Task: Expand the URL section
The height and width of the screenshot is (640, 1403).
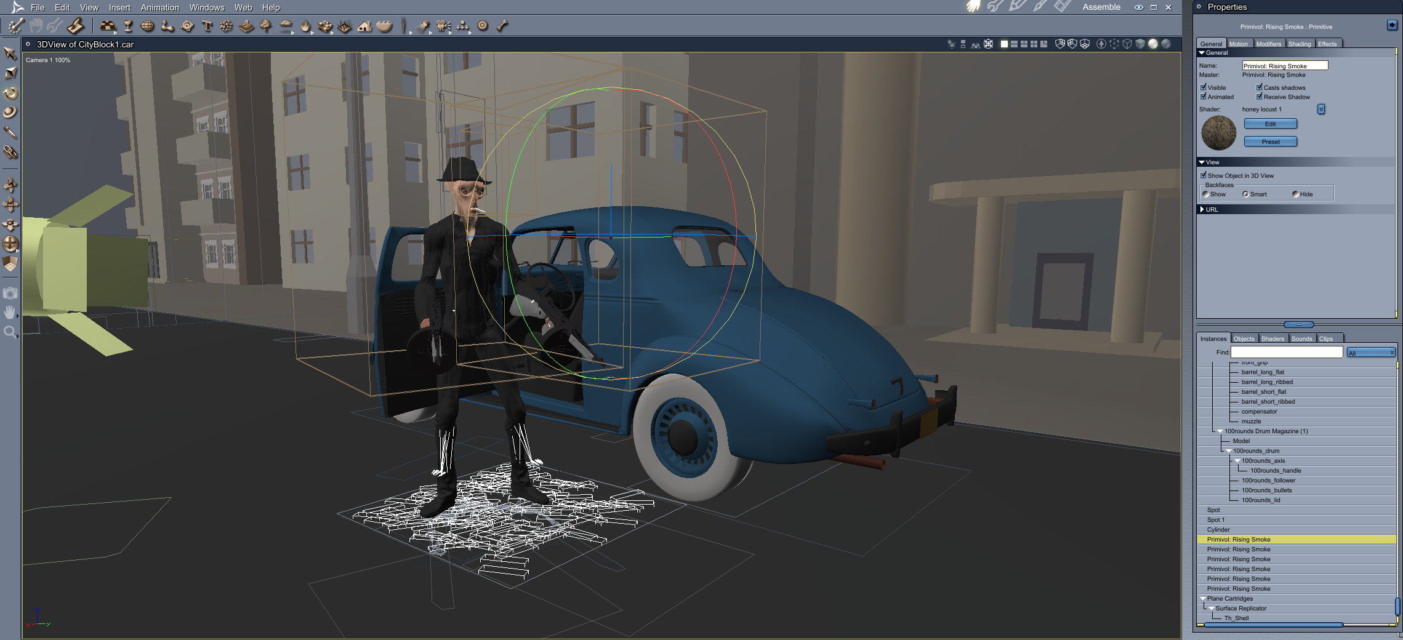Action: pyautogui.click(x=1202, y=209)
